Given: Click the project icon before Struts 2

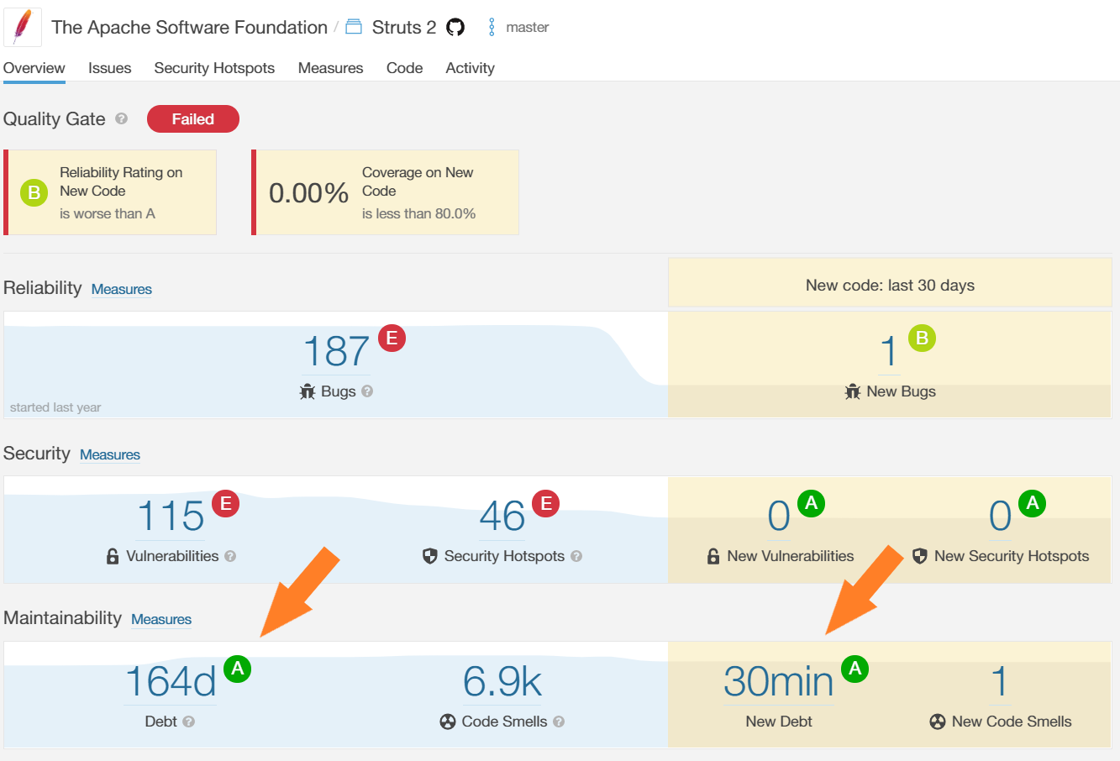Looking at the screenshot, I should (x=355, y=27).
